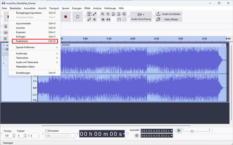233x145 pixels.
Task: Choose Einfügen from the menu
Action: coord(35,37)
